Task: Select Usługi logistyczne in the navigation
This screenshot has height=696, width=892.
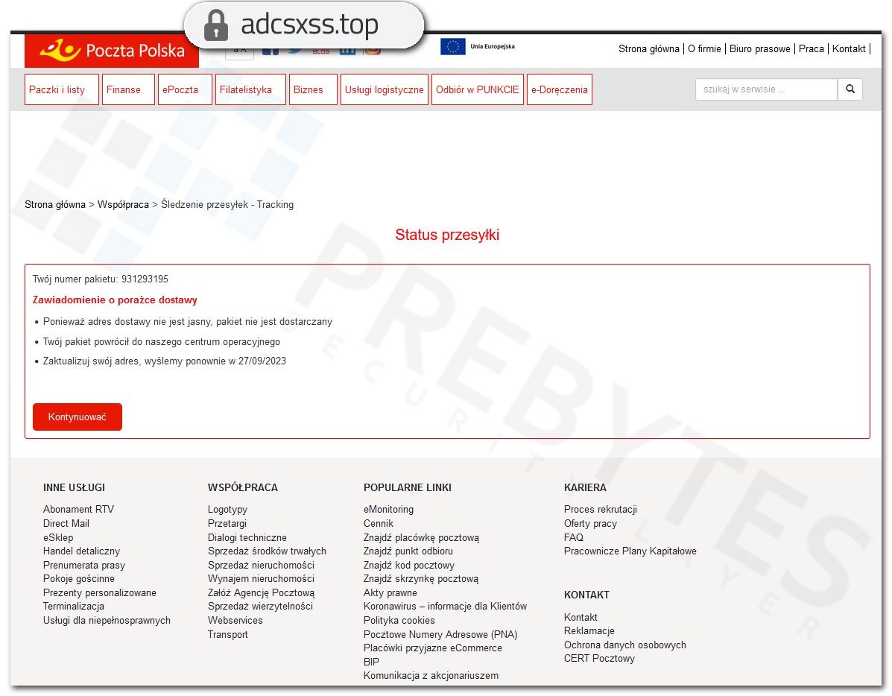Action: click(384, 89)
